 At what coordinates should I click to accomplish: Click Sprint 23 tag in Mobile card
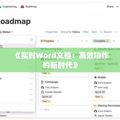coord(100,92)
